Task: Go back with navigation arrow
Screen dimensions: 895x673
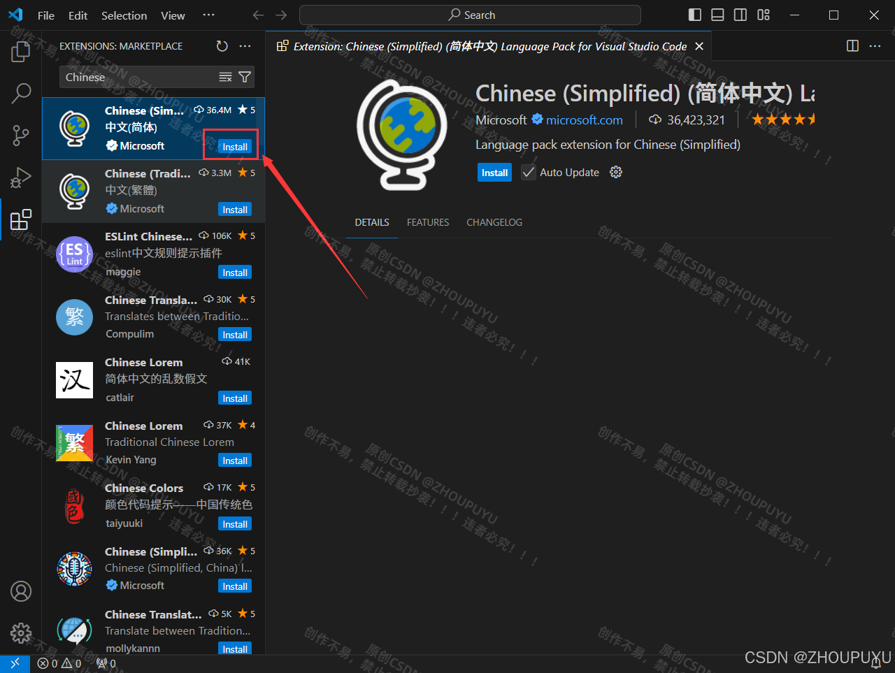Action: (258, 15)
